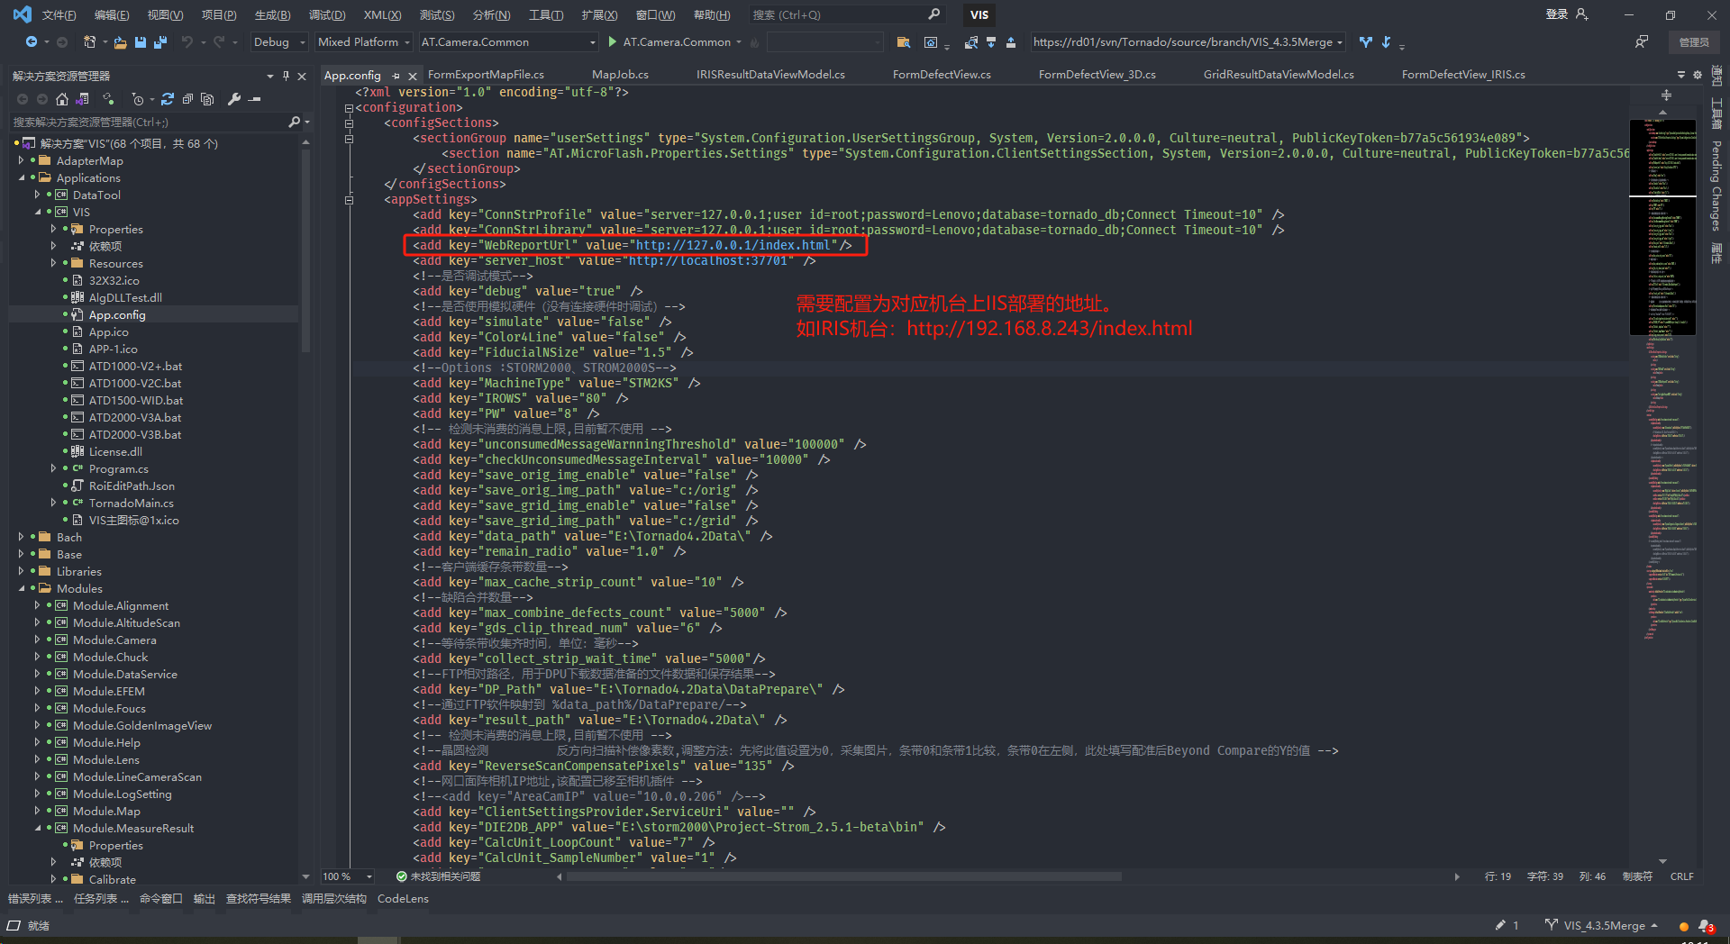Viewport: 1730px width, 944px height.
Task: Toggle Show All Files in Solution Explorer
Action: pos(207,99)
